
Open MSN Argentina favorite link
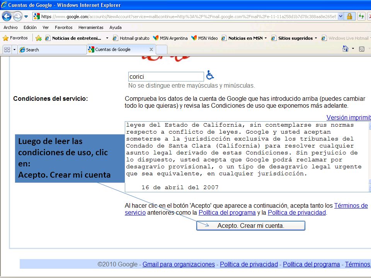point(170,38)
